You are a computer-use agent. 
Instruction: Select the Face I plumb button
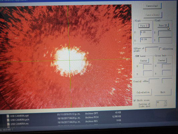coord(144,26)
